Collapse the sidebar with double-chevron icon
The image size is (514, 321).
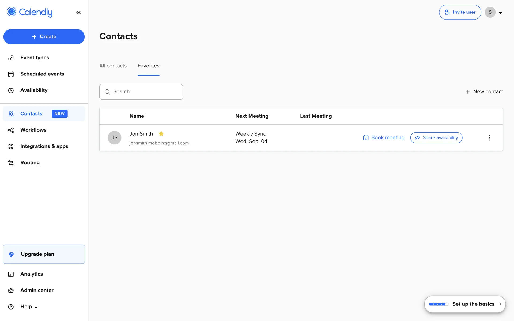(x=78, y=12)
